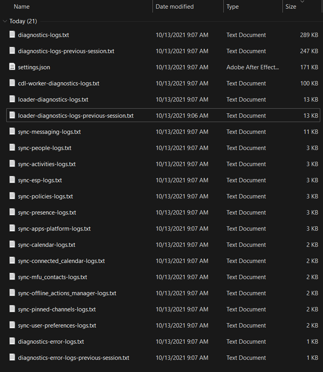Sort files by Date modified header
This screenshot has height=372, width=323.
coord(175,7)
